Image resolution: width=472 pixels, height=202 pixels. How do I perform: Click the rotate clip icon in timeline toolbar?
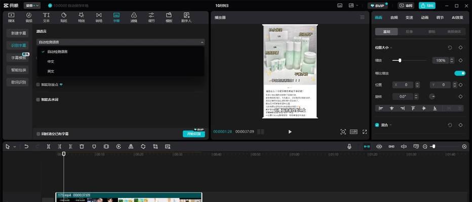[x=143, y=146]
